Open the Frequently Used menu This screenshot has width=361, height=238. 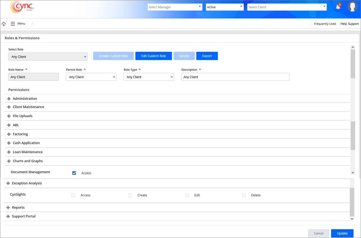click(325, 24)
